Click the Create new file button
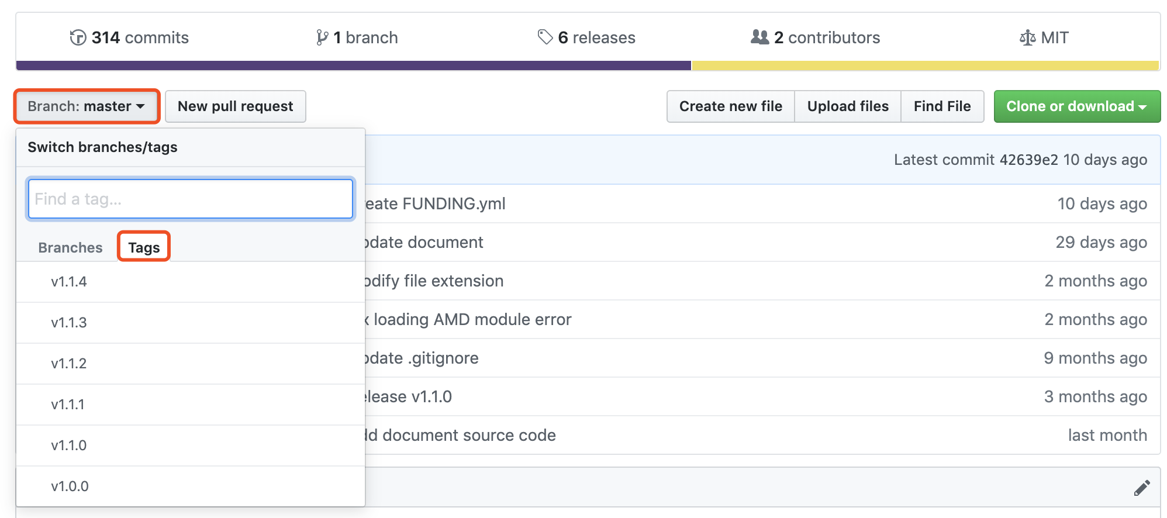 tap(730, 106)
